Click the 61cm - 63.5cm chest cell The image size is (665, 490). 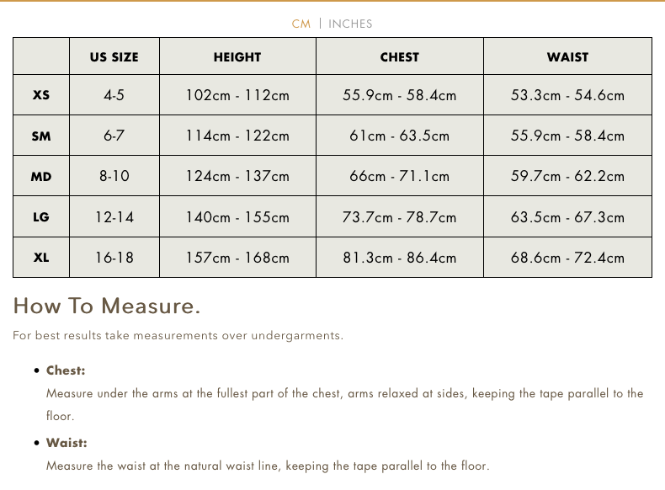point(400,136)
